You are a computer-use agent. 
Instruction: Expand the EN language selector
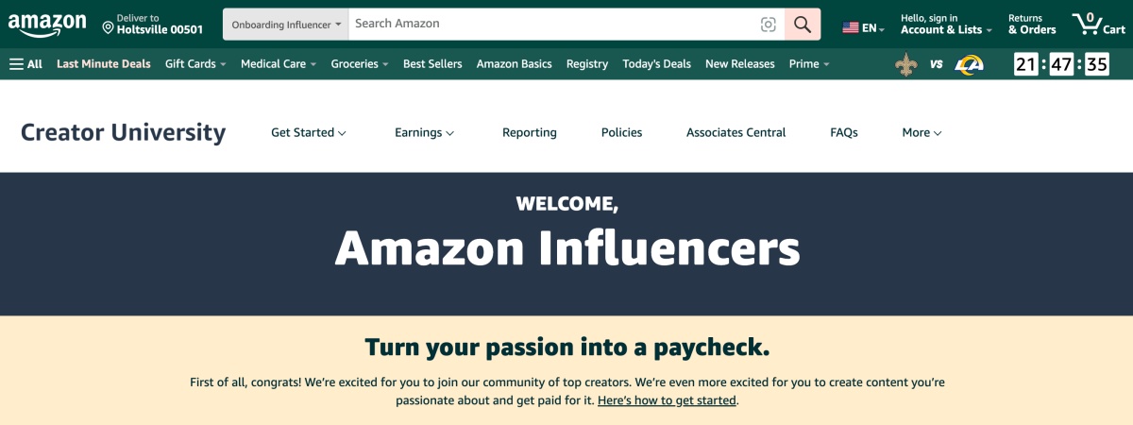point(863,28)
